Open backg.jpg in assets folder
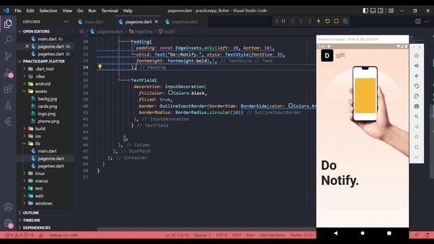The height and width of the screenshot is (244, 434). [47, 98]
